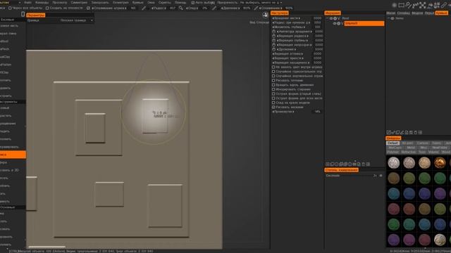Open the MatCaps shader folder

coord(395,148)
